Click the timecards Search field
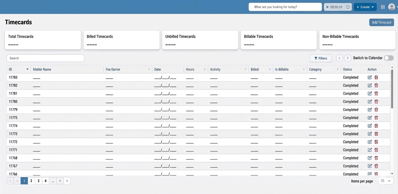The height and width of the screenshot is (194, 398). 45,58
